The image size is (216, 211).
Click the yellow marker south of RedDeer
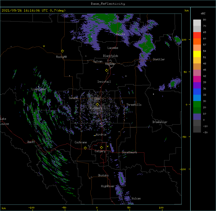[107, 70]
